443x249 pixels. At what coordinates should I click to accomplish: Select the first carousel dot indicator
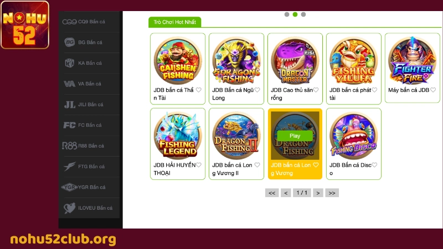coord(287,14)
